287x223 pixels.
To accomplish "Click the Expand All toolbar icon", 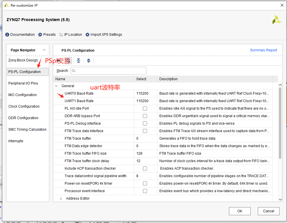I will point(89,61).
